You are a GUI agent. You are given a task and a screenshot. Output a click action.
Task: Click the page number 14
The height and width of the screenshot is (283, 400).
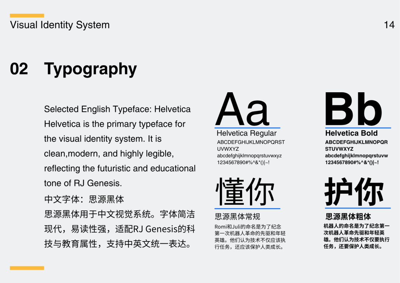coord(389,25)
